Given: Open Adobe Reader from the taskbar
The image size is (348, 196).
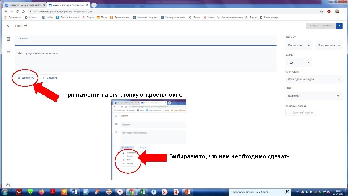Looking at the screenshot, I should tap(53, 192).
